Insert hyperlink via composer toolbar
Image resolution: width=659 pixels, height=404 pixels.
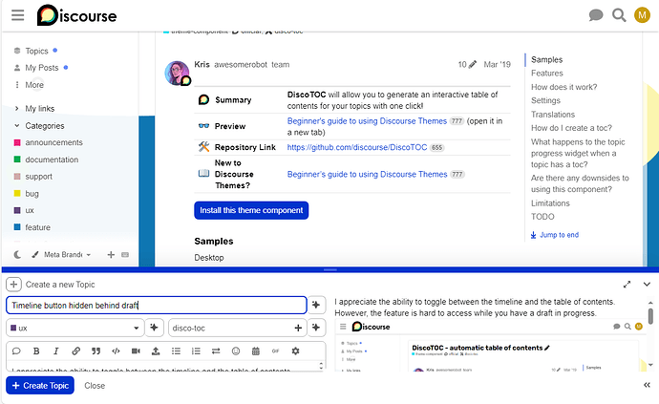(75, 351)
